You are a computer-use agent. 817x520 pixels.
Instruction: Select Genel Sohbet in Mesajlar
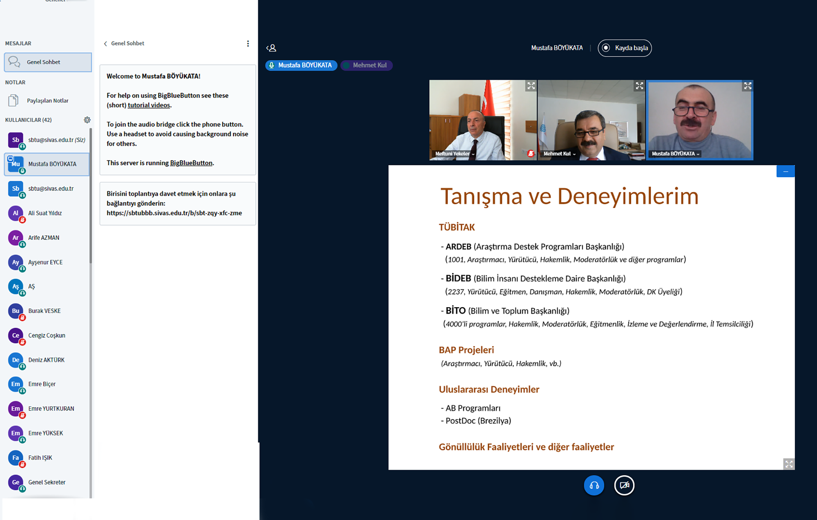click(48, 62)
